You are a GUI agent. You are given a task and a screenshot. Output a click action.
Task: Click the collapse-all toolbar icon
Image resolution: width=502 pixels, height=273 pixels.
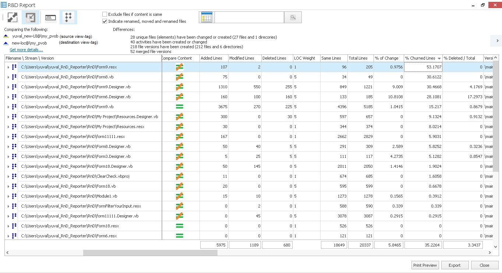pos(30,17)
